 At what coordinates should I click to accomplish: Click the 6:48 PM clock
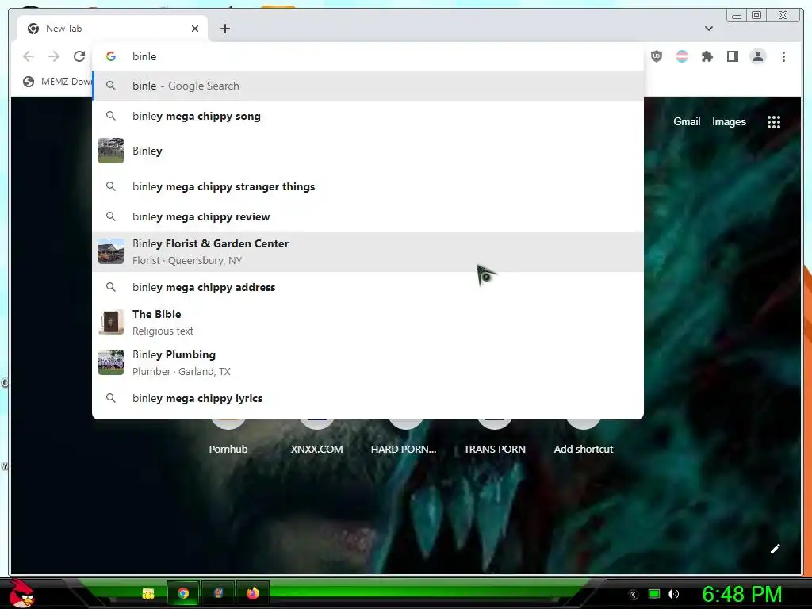pos(742,594)
